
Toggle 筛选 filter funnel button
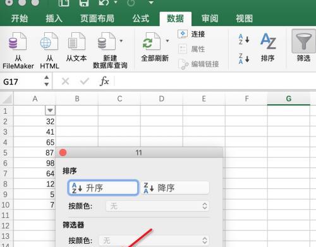tap(303, 46)
